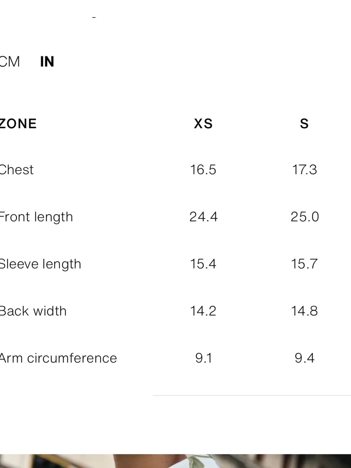The width and height of the screenshot is (351, 468).
Task: Select the IN unit toggle
Action: (47, 62)
